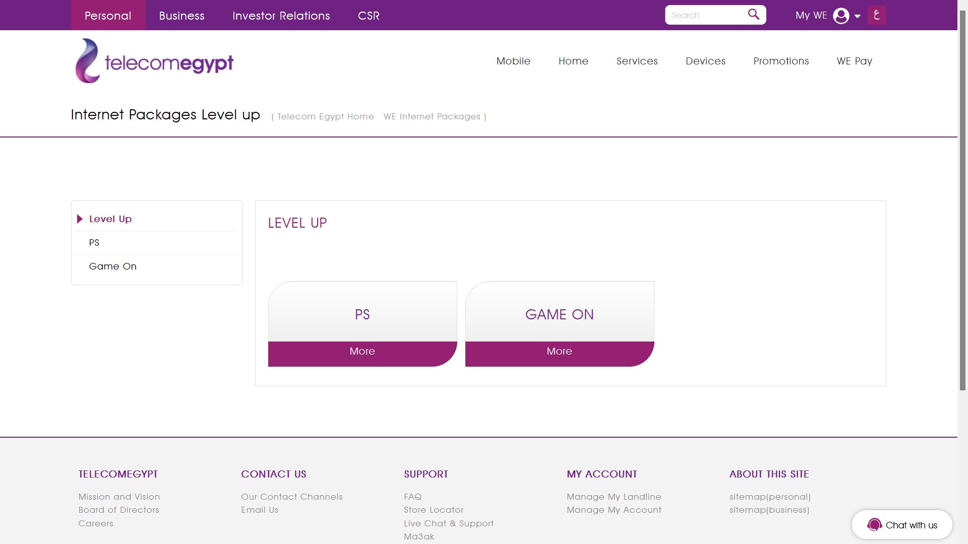Open the CSR tab
Viewport: 968px width, 544px height.
(x=369, y=15)
